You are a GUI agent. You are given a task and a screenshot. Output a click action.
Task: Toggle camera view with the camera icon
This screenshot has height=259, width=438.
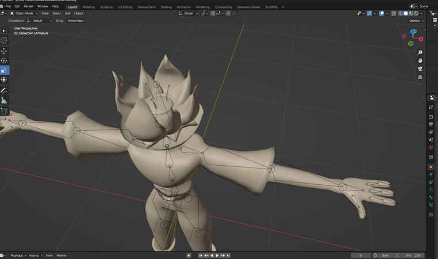coord(420,69)
